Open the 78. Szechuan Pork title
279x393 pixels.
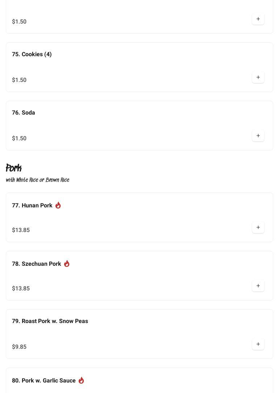(x=37, y=264)
